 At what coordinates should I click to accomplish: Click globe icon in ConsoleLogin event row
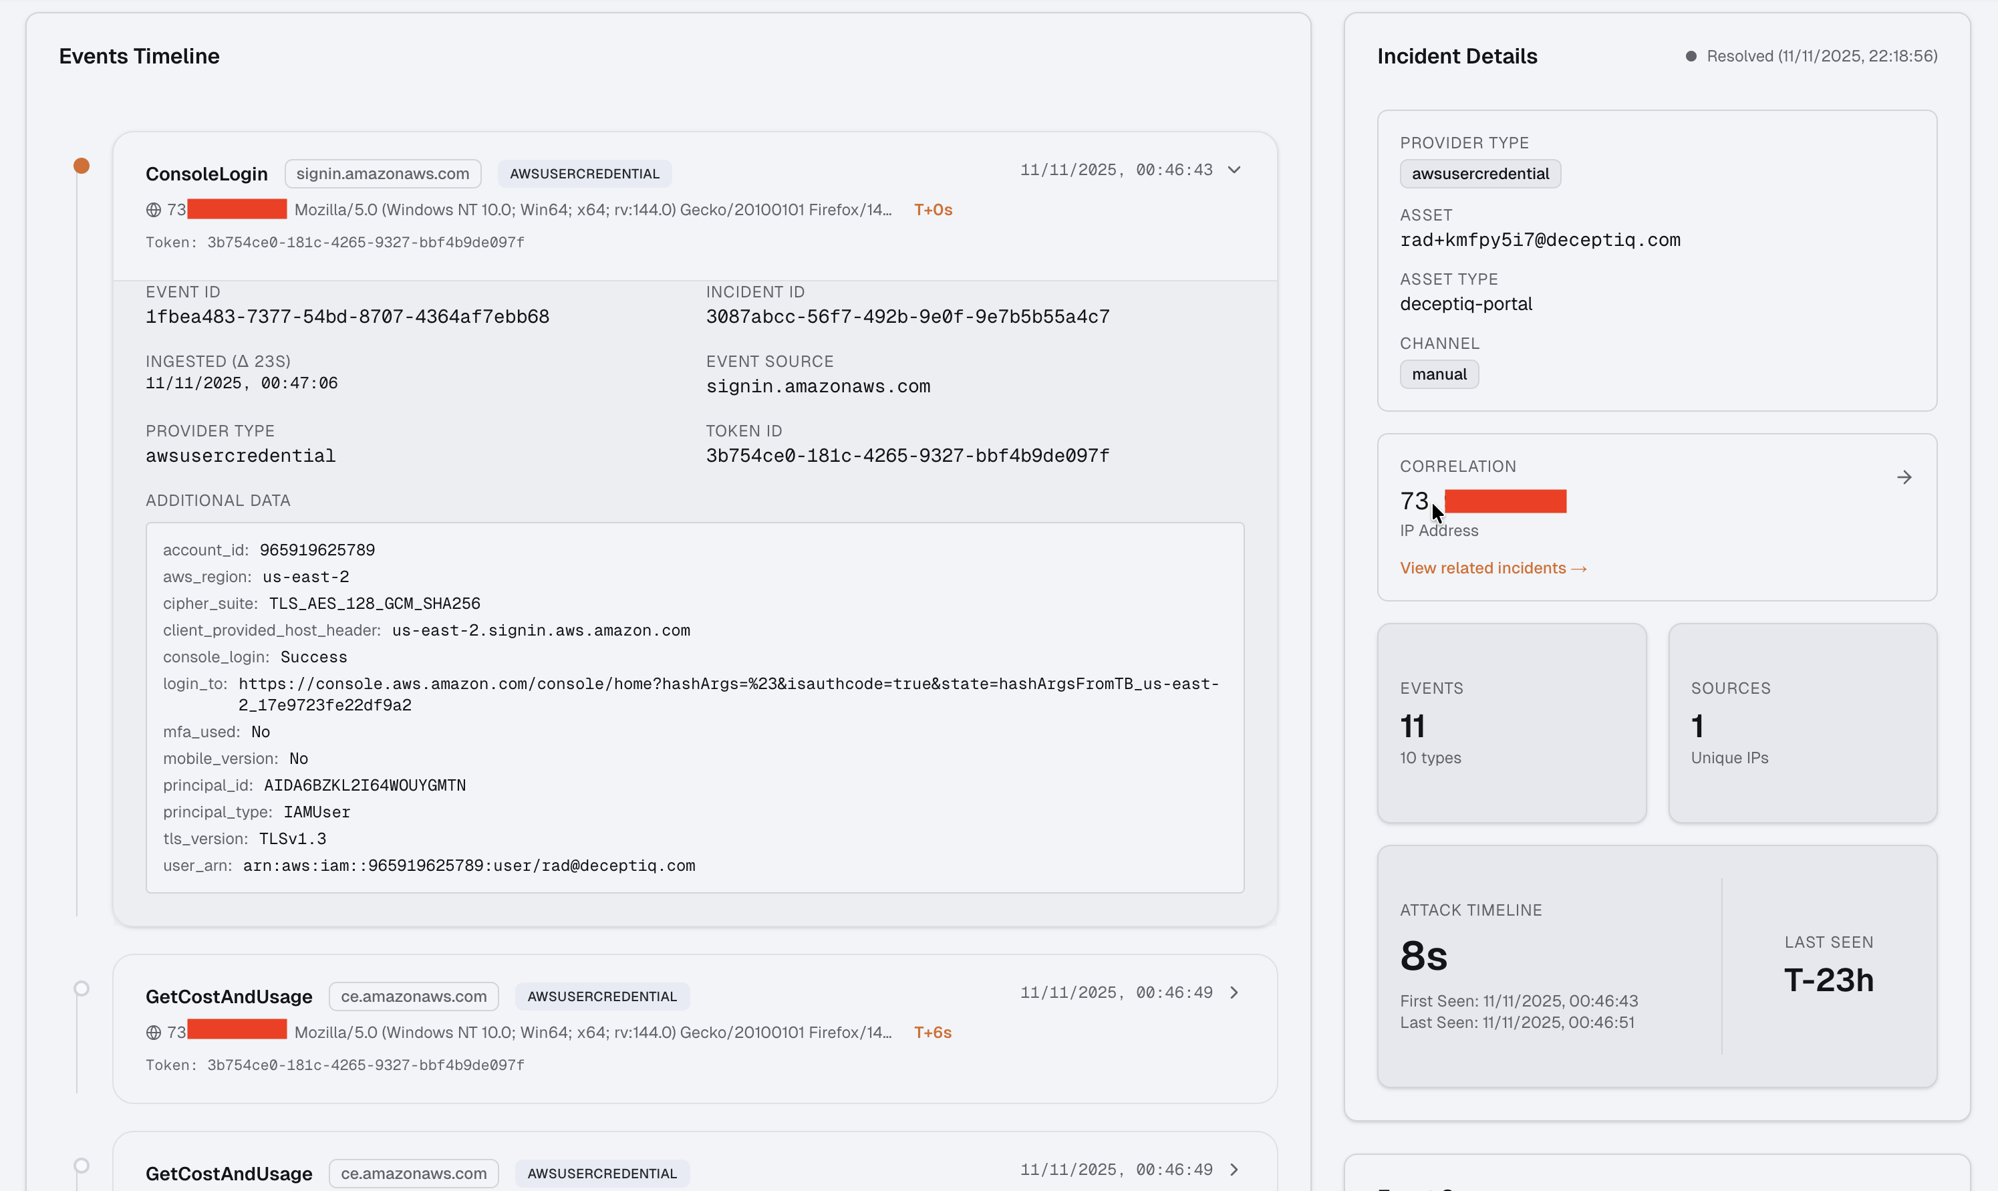tap(153, 211)
